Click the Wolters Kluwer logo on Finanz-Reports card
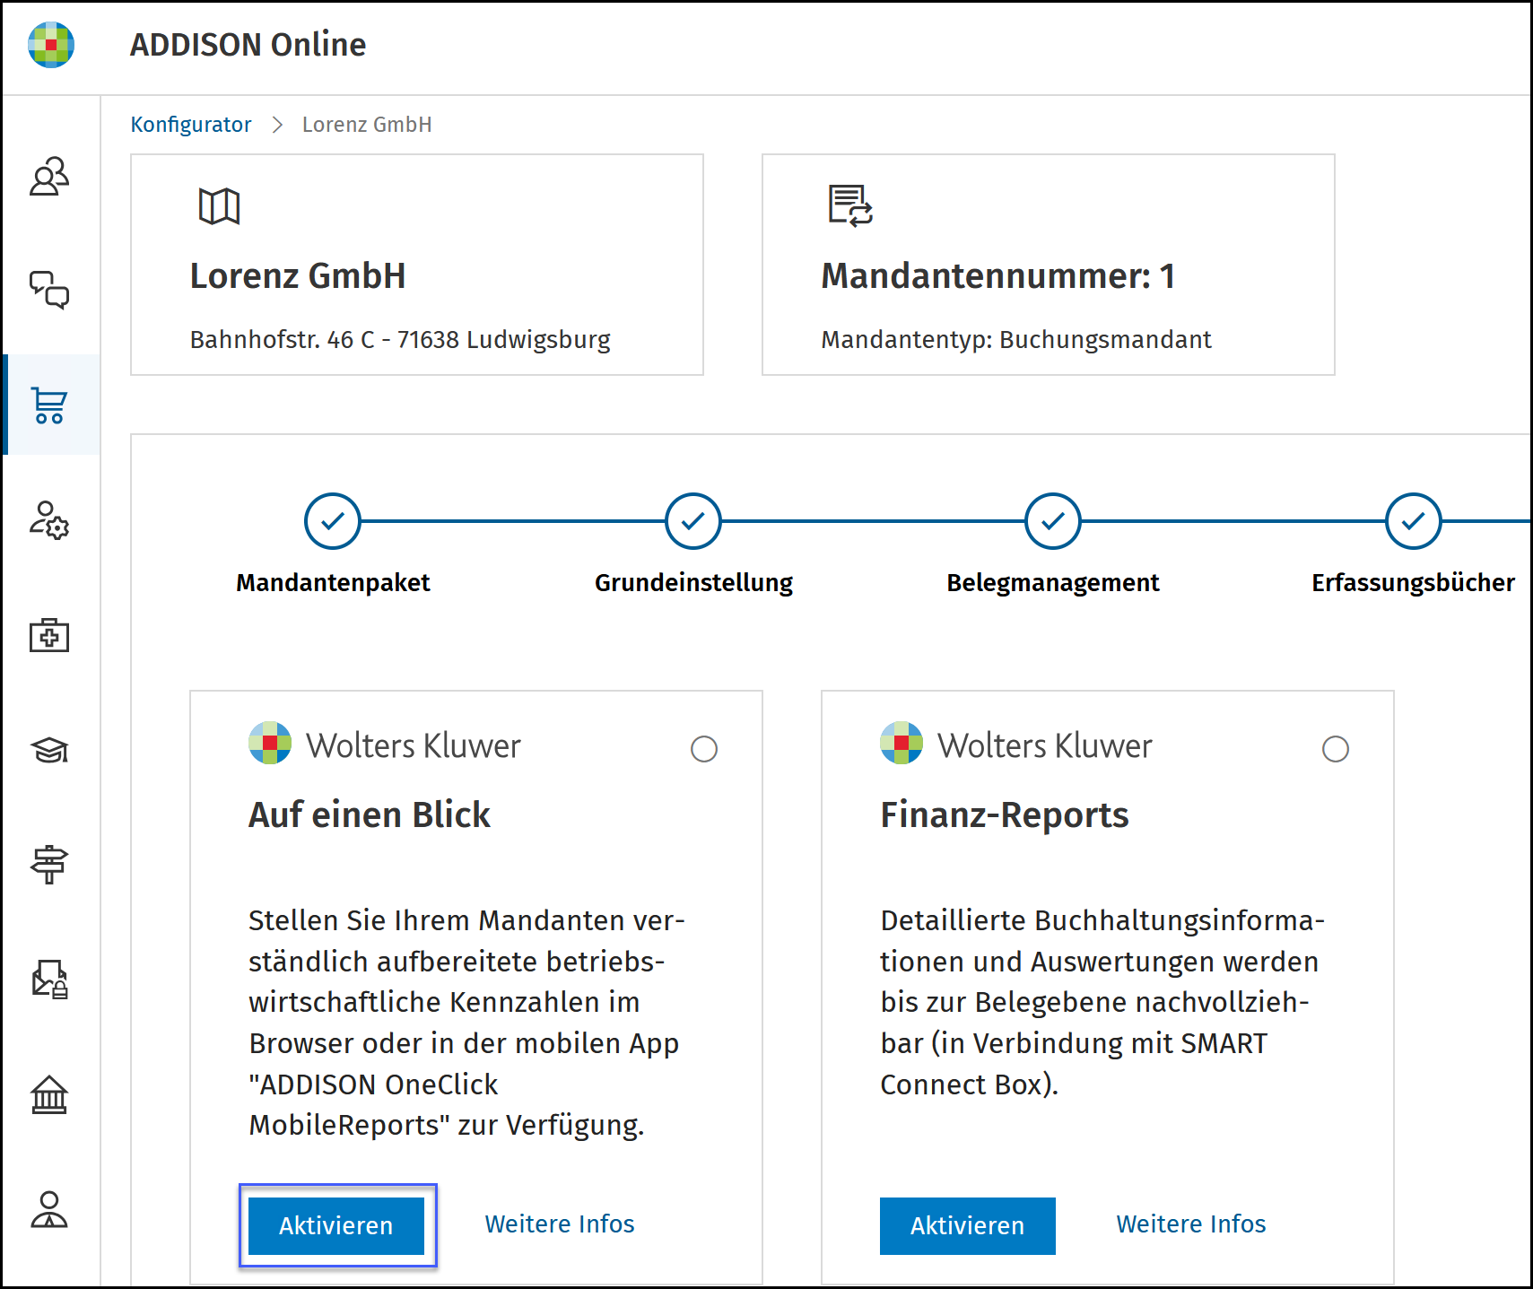This screenshot has width=1533, height=1289. (x=1015, y=745)
